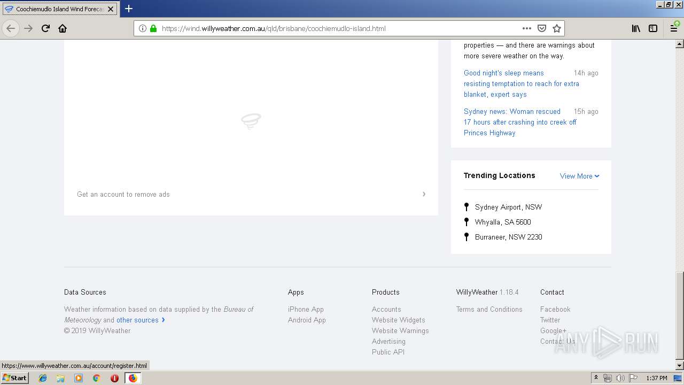This screenshot has height=385, width=684.
Task: Click the Show Desktop button
Action: point(678,378)
